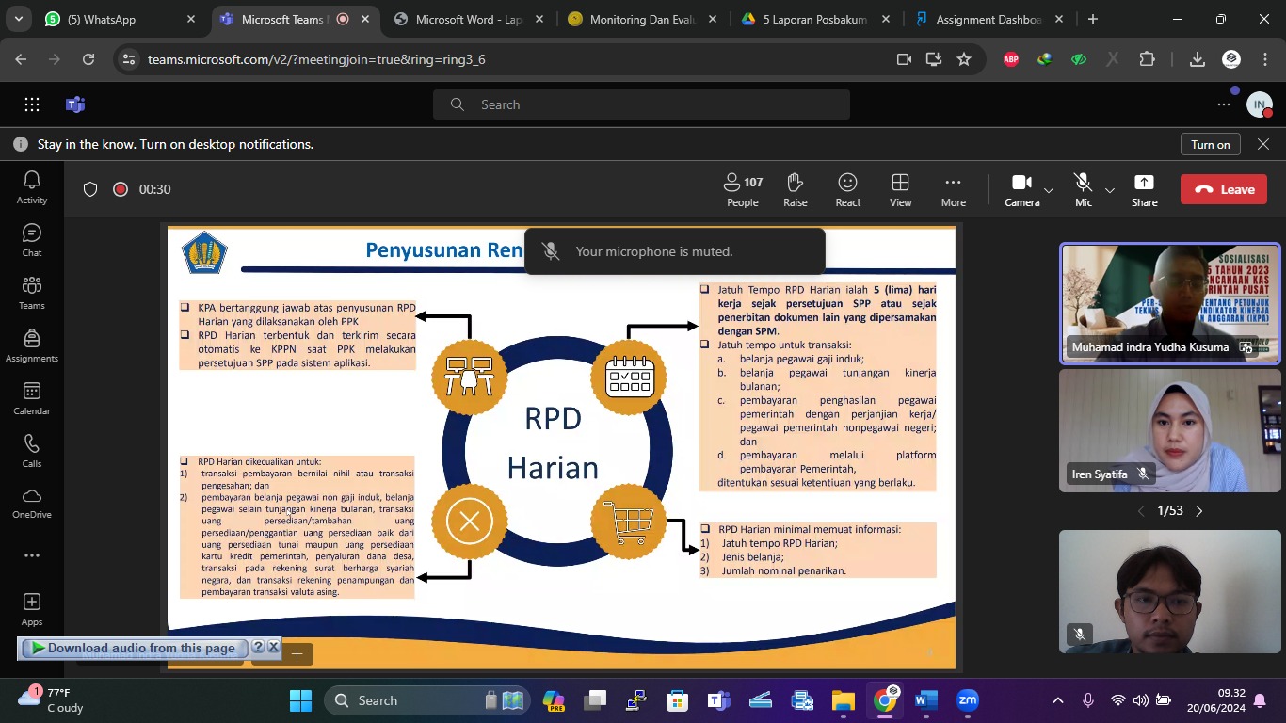Viewport: 1286px width, 723px height.
Task: Click the AdBlock Plus extension icon
Action: [x=1011, y=59]
